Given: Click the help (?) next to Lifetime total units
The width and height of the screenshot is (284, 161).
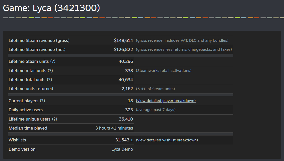Looking at the screenshot, I should pyautogui.click(x=49, y=80).
